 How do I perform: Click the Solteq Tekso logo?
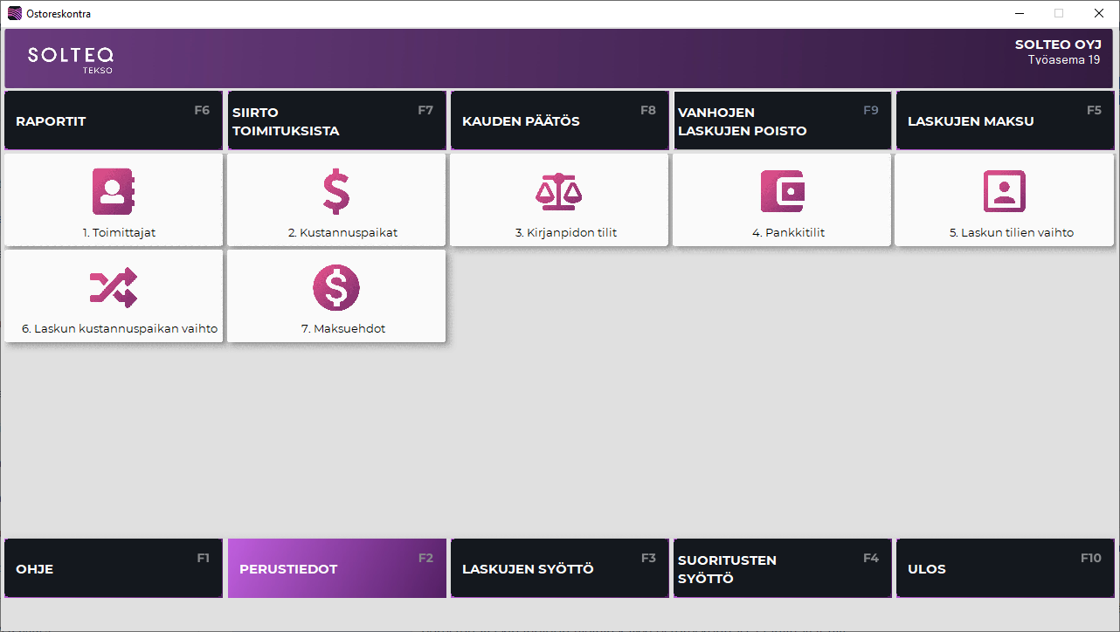coord(70,58)
